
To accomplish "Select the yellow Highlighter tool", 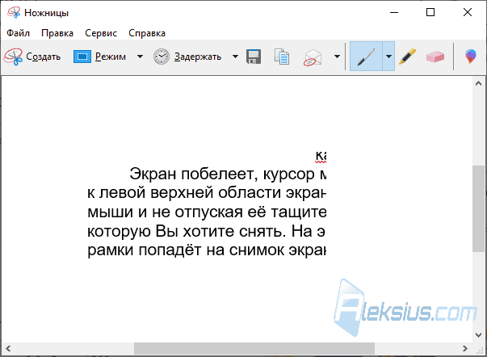I will (x=407, y=57).
